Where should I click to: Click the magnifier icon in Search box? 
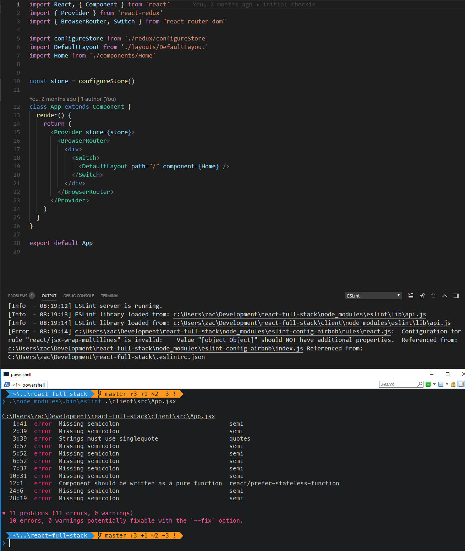coord(420,384)
